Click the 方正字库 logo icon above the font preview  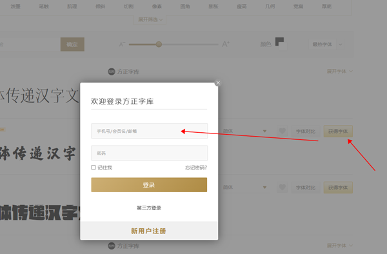(112, 72)
